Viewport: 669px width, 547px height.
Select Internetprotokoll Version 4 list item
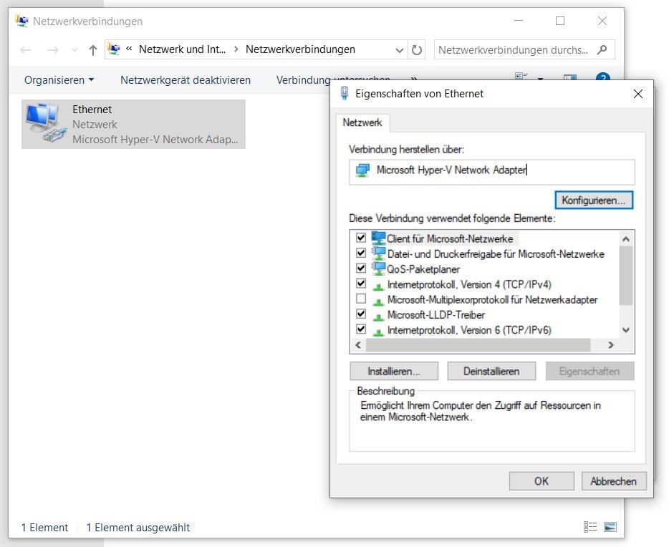click(x=469, y=284)
